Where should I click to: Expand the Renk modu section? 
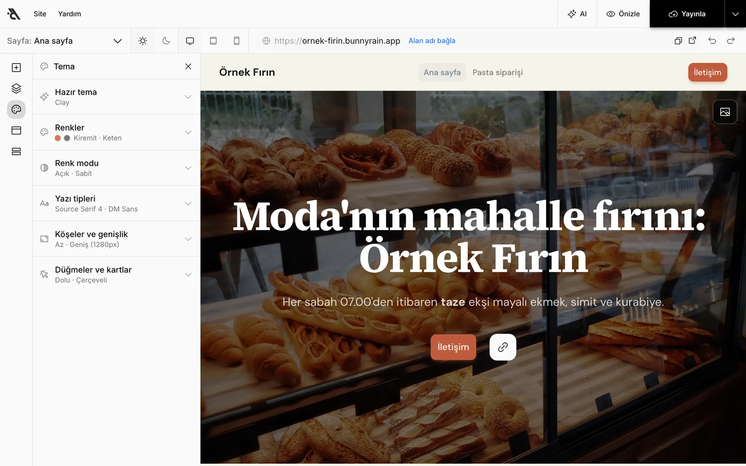click(116, 168)
